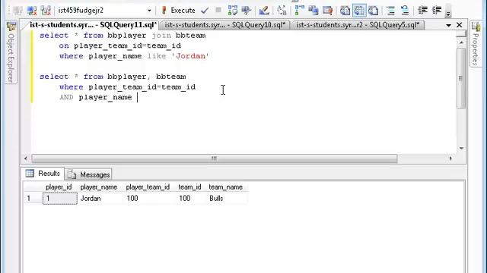Click the Cancel Executing Query stop icon
487x273 pixels.
tap(218, 11)
